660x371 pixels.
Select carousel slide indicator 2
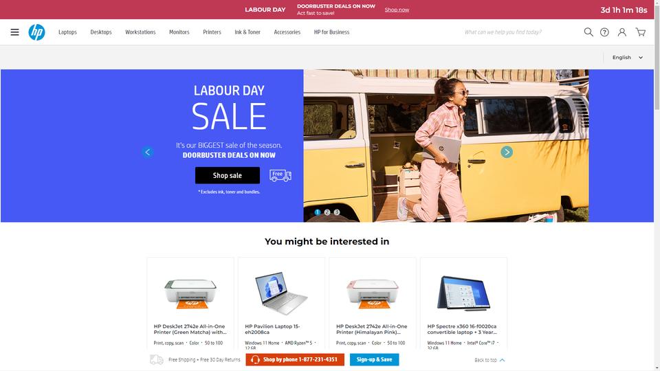click(x=327, y=212)
